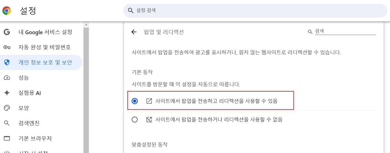Screen dimensions: 390x153
Task: Click the Google G sidebar icon
Action: (x=7, y=32)
